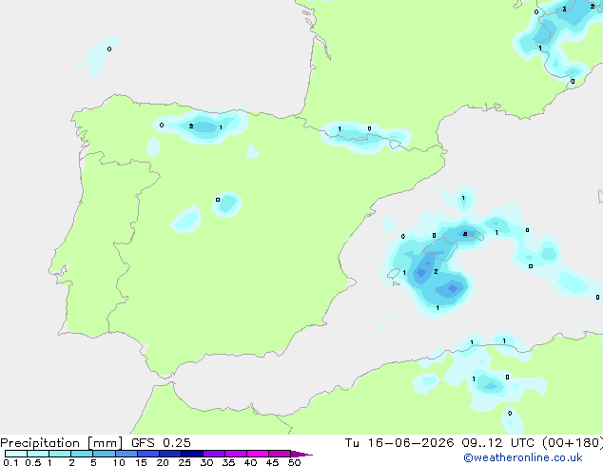This screenshot has width=603, height=466.
Task: Click the date 'Tu 16-06-2026'
Action: pos(399,443)
